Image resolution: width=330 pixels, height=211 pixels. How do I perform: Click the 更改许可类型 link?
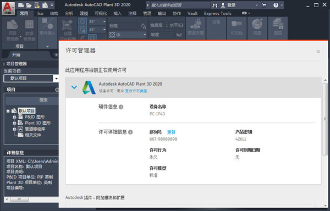coord(136,91)
